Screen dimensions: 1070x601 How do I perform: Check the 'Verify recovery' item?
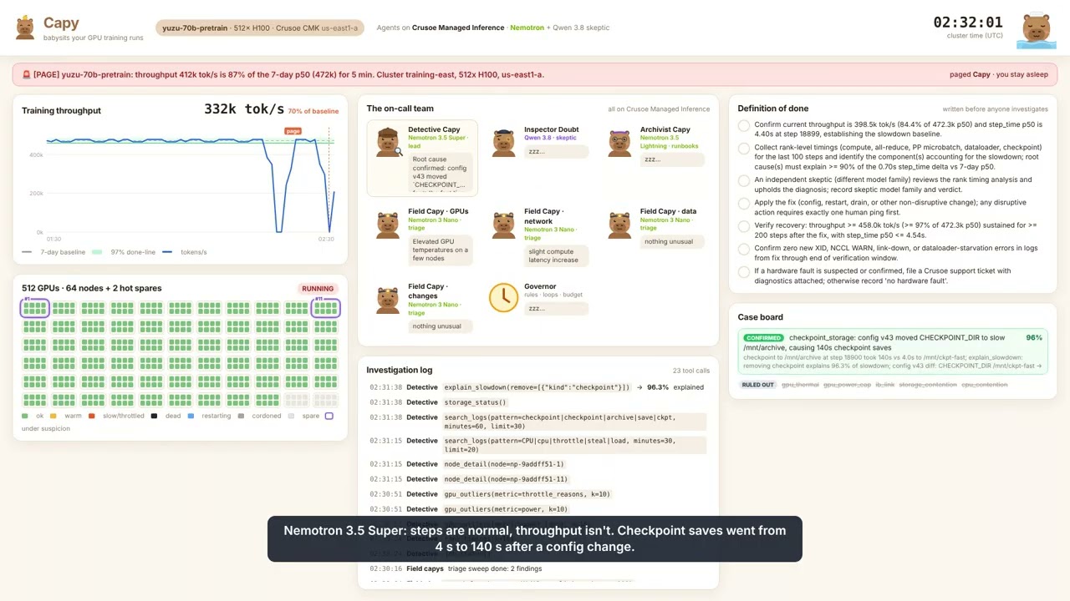pos(744,225)
